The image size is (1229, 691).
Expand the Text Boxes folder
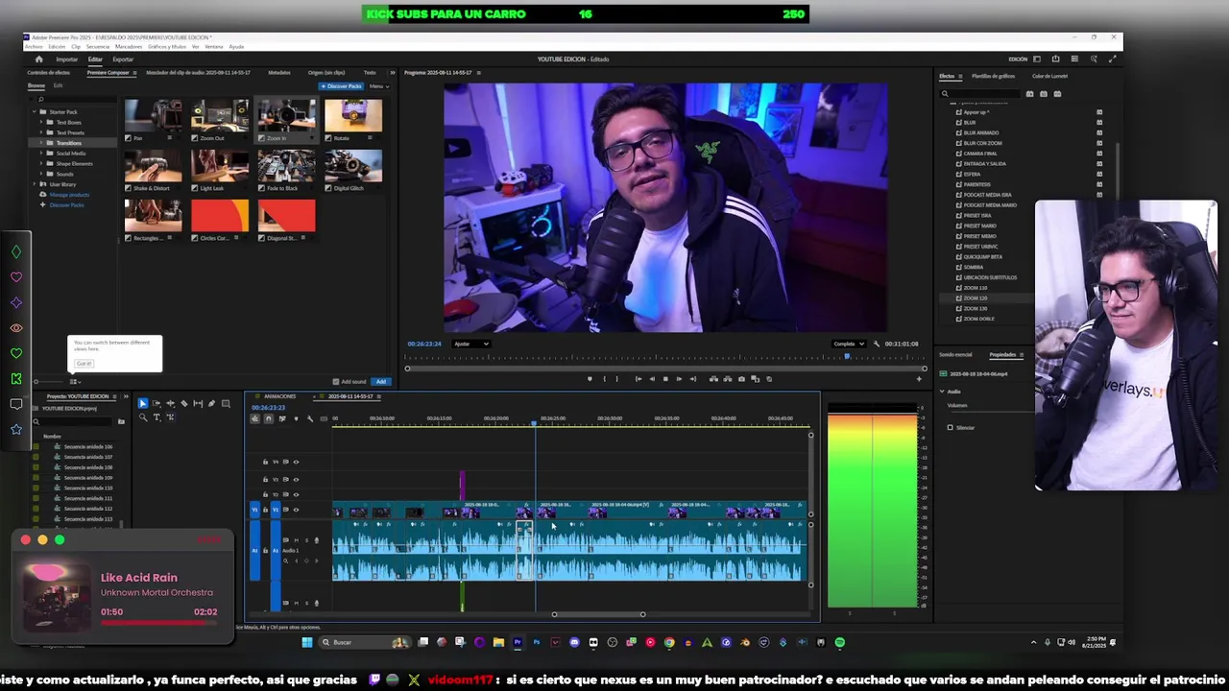(x=42, y=123)
